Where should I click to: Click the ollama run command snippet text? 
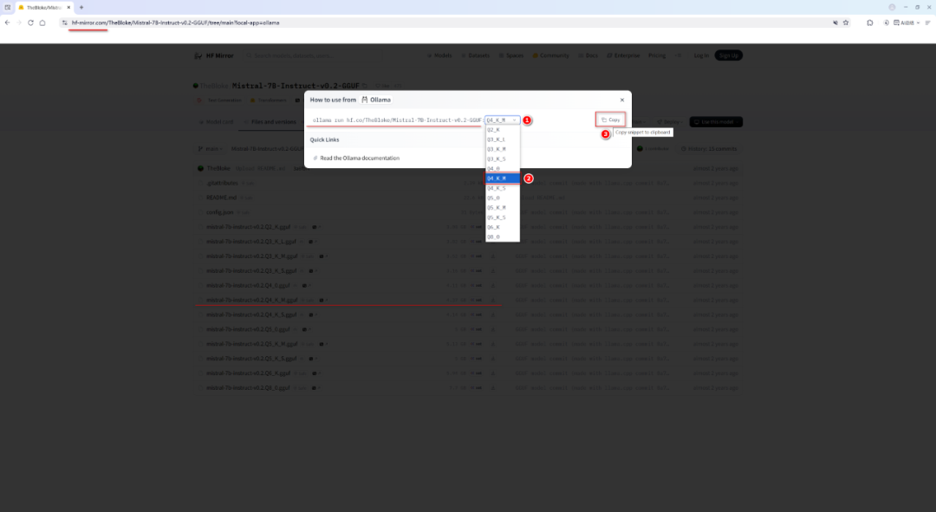(x=397, y=120)
